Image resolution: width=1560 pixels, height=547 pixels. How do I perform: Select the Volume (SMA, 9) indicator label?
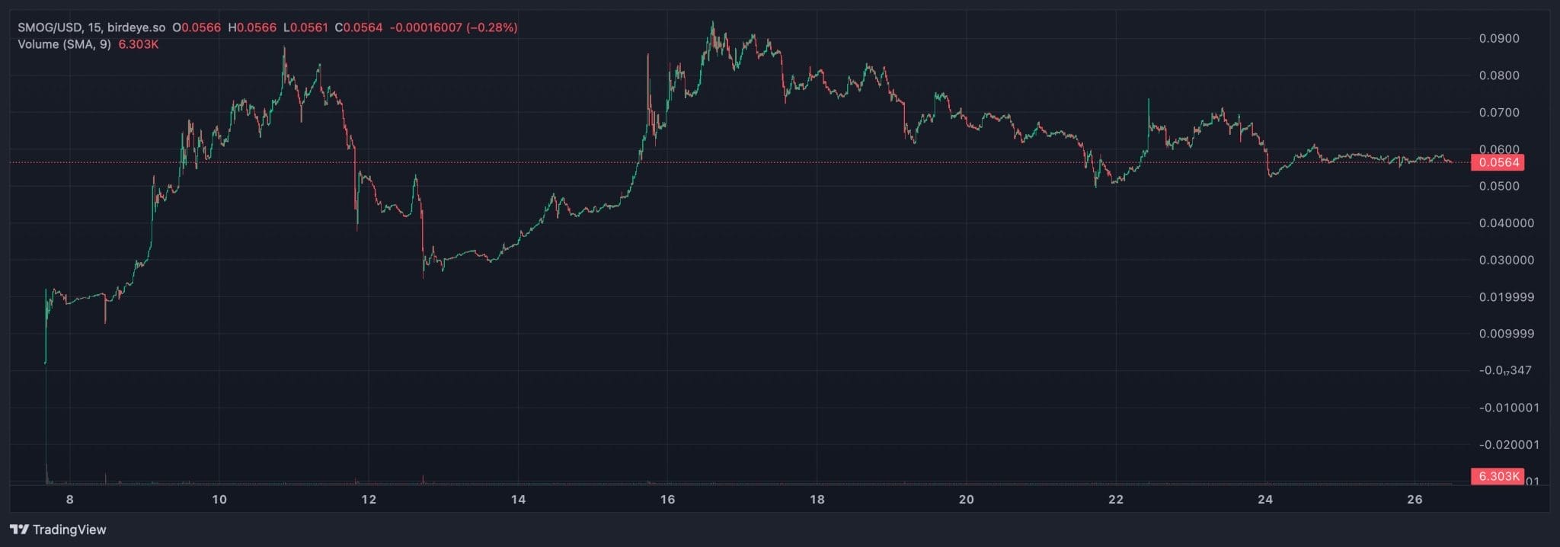[64, 44]
